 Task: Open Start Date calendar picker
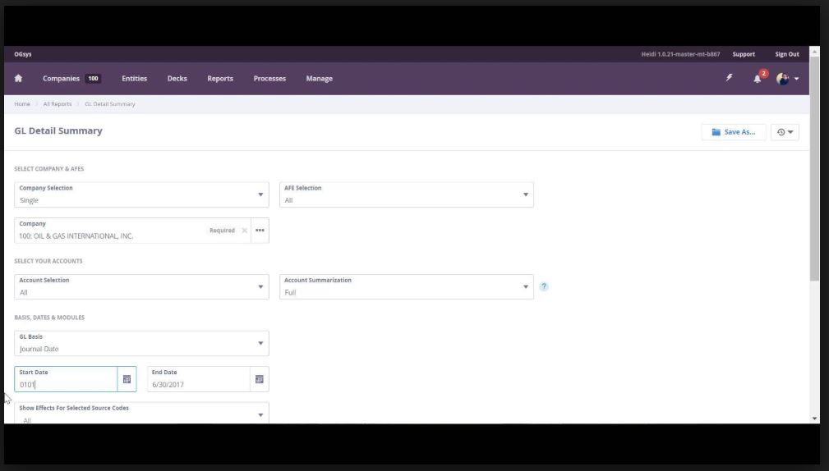[127, 379]
